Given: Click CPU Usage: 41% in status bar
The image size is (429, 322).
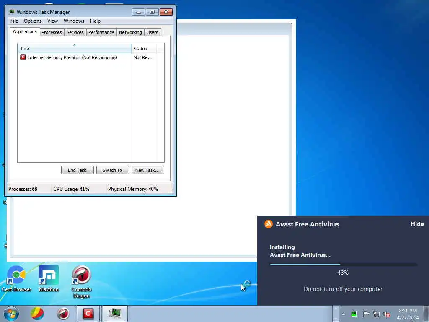Looking at the screenshot, I should 71,189.
